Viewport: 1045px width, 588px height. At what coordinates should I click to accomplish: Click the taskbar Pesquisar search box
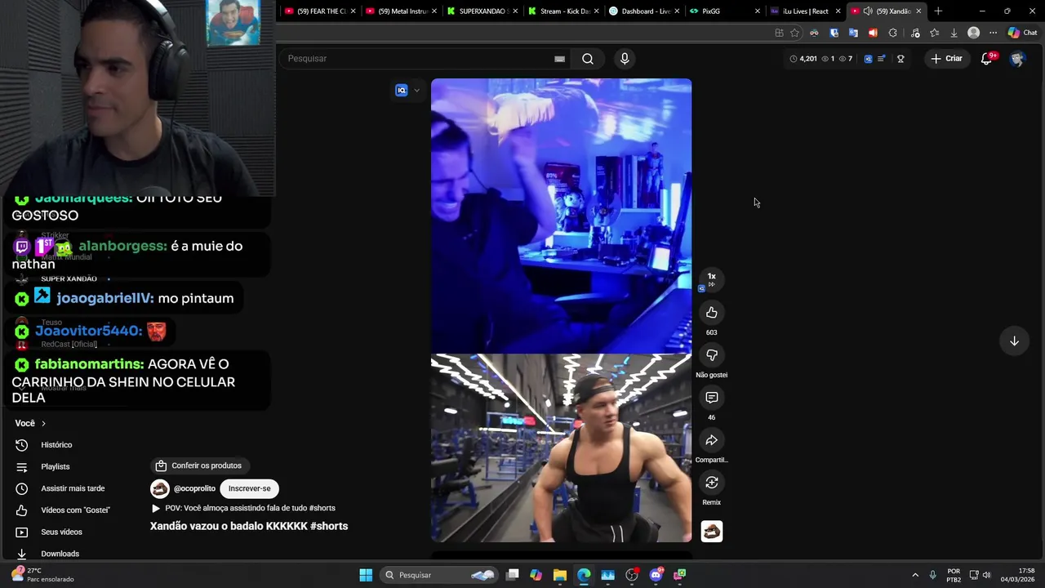coord(439,575)
